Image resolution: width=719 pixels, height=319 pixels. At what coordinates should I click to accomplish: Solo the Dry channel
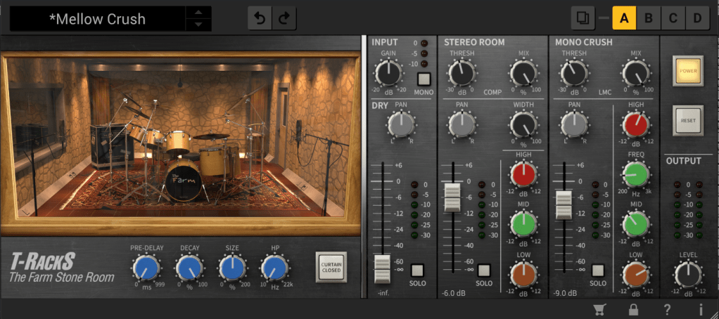point(418,271)
